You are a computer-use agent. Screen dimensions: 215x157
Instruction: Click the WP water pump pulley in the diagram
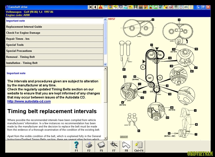point(150,78)
